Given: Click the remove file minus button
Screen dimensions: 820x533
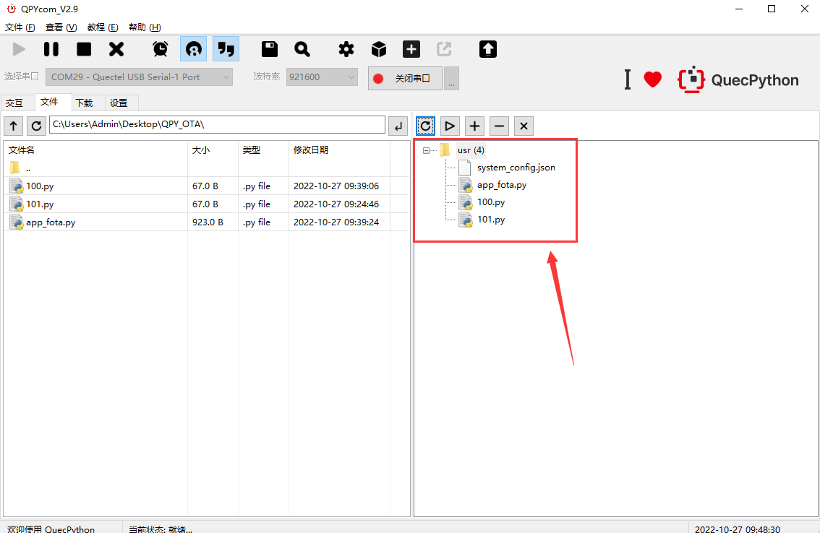Looking at the screenshot, I should coord(499,126).
